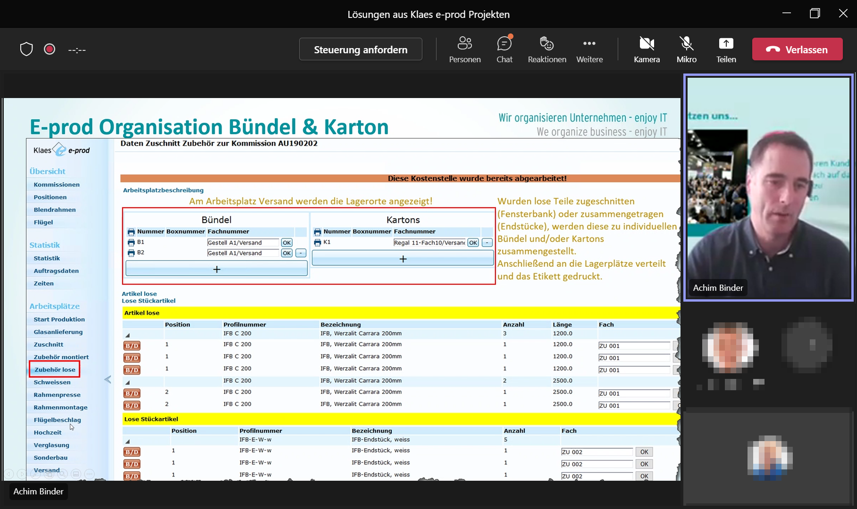Go to Schweissen workstation

(x=52, y=382)
